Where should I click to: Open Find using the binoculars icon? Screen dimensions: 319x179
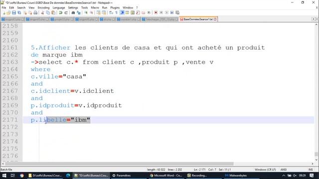[x=73, y=12]
